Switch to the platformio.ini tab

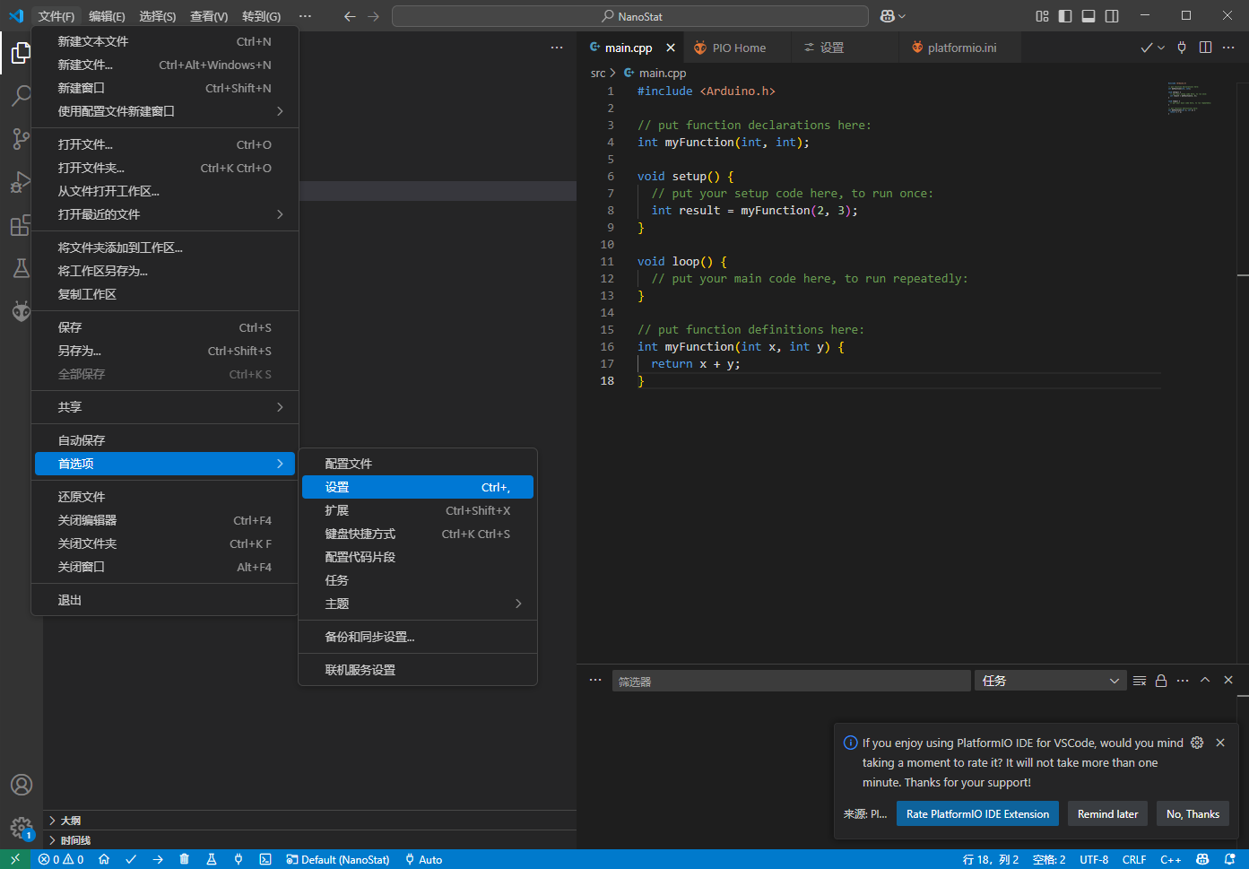point(960,48)
